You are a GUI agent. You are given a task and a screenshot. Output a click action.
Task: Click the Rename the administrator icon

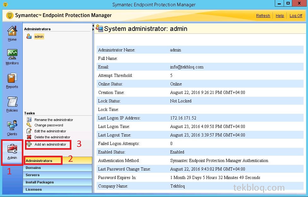29,119
